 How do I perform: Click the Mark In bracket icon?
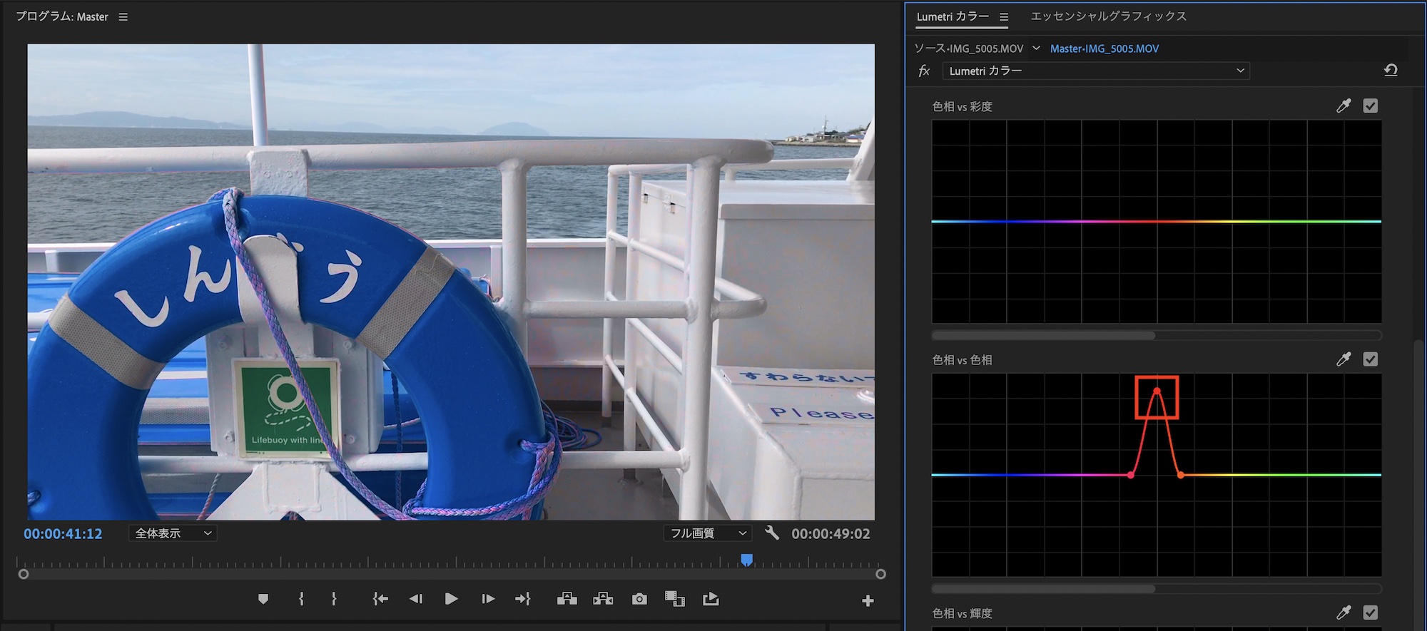(301, 599)
